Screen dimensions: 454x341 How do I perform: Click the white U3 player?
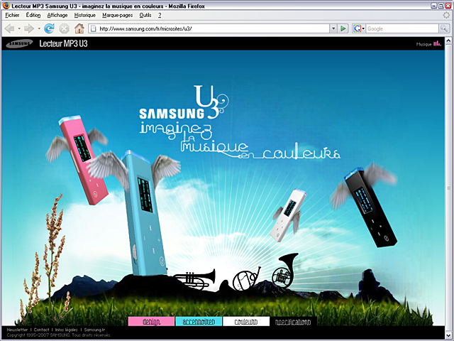pyautogui.click(x=288, y=215)
